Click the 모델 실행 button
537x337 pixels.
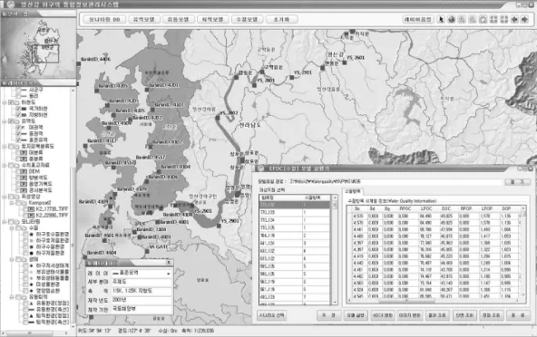(x=356, y=315)
